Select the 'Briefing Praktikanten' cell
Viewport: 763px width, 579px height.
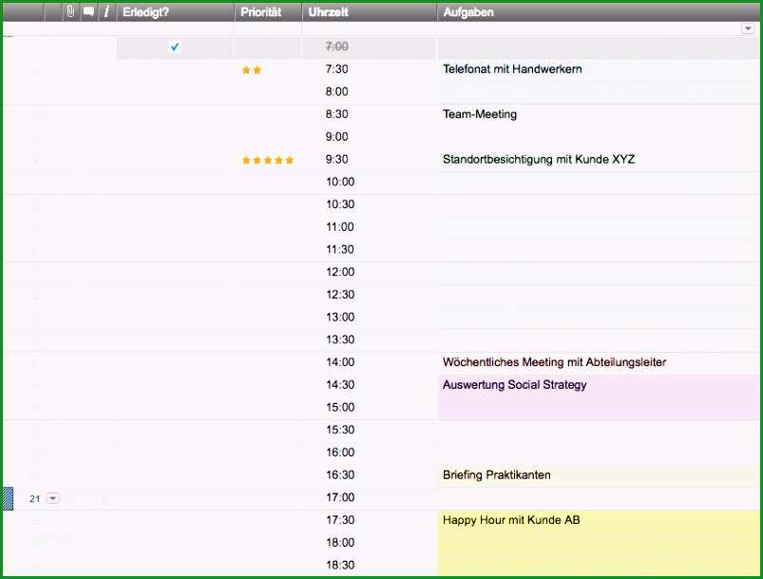click(x=599, y=475)
